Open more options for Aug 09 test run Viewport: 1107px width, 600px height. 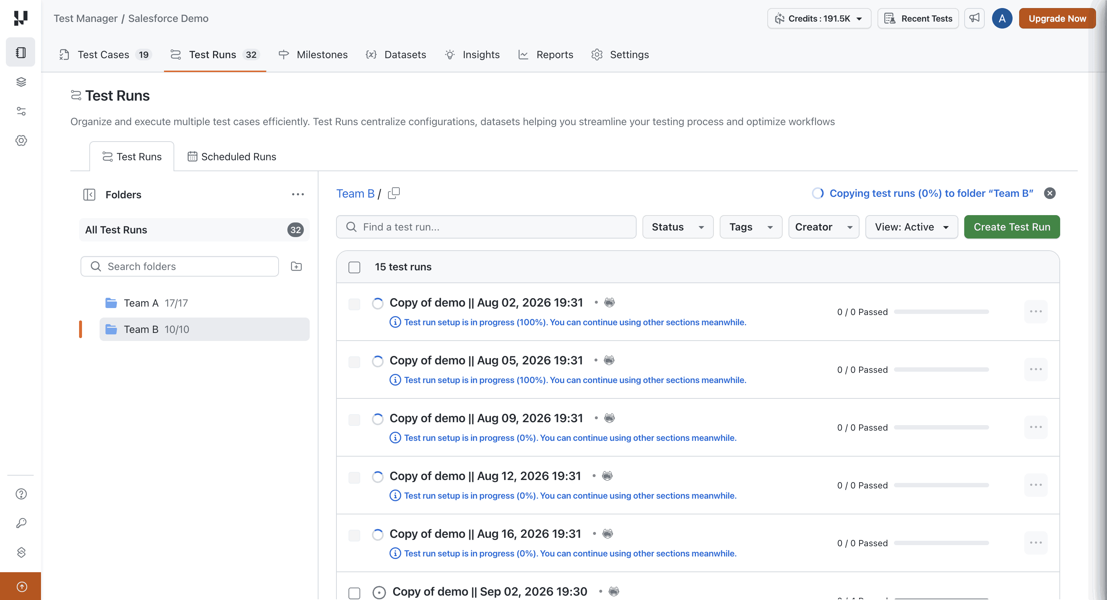[1036, 427]
